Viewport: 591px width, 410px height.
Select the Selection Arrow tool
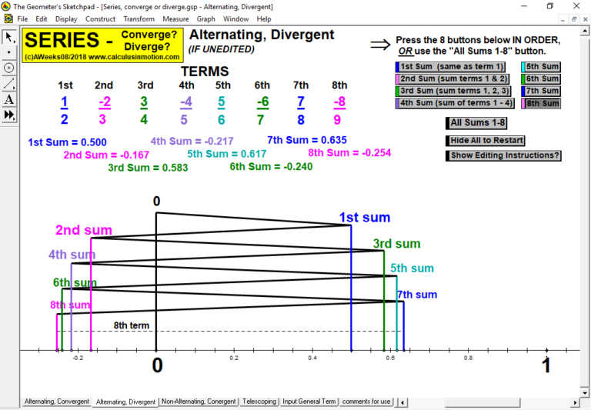tap(9, 36)
